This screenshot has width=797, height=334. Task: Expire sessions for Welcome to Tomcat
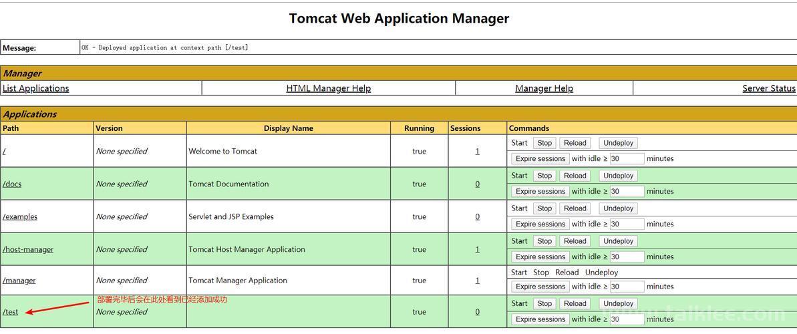pyautogui.click(x=540, y=158)
